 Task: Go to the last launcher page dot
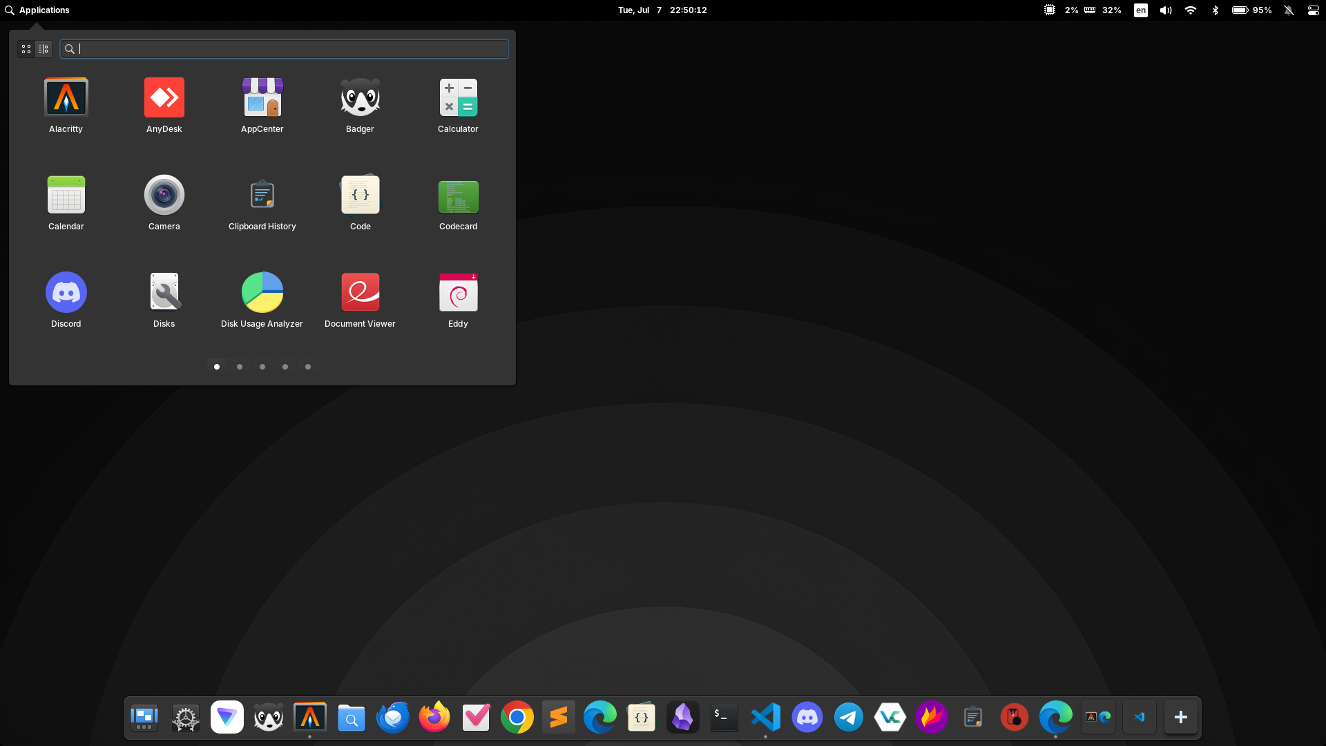click(308, 367)
